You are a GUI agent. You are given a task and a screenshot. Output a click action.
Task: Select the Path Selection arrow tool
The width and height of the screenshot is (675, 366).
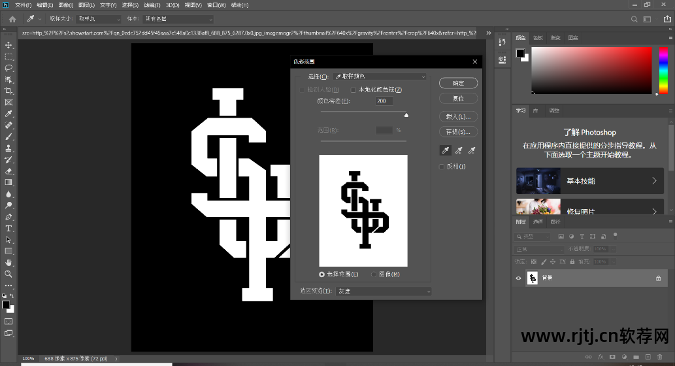pos(8,240)
